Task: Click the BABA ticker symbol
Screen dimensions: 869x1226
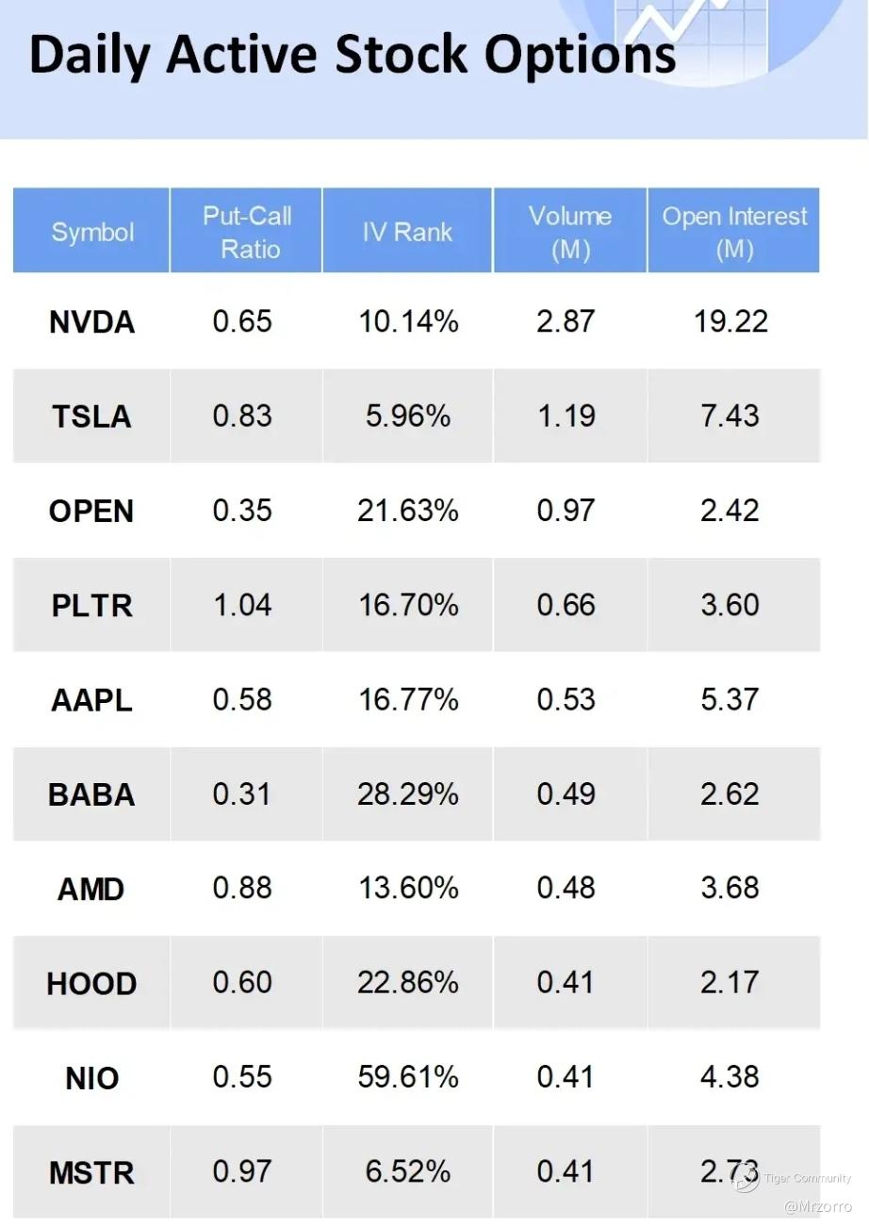Action: coord(91,794)
